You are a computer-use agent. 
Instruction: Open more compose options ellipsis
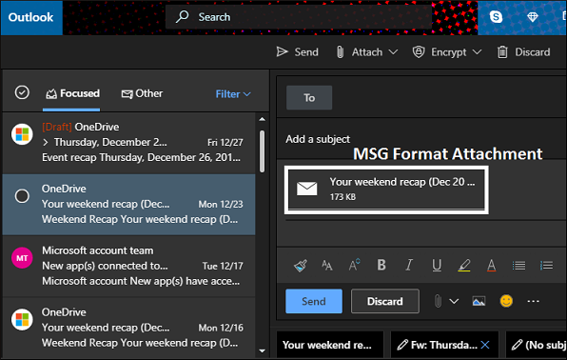pyautogui.click(x=534, y=301)
